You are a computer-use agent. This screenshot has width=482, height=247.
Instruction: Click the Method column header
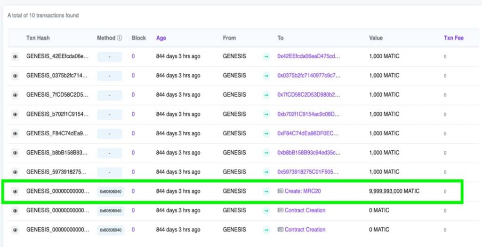coord(106,38)
